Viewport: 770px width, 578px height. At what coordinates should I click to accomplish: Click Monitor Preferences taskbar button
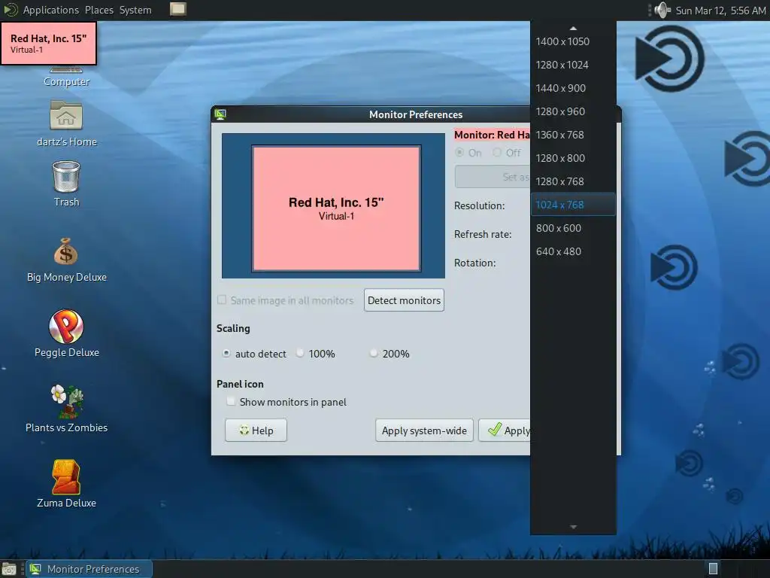(x=89, y=569)
